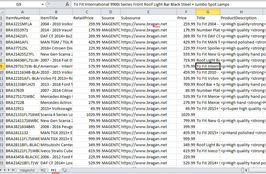
Task: Select cell BRA23421BFL71W
Action: 22,163
